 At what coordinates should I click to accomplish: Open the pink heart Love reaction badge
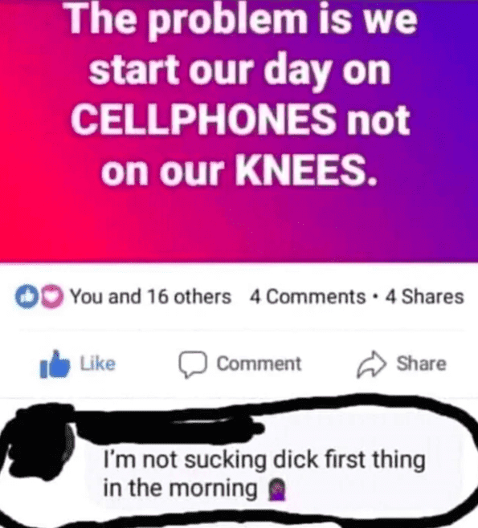click(x=52, y=297)
